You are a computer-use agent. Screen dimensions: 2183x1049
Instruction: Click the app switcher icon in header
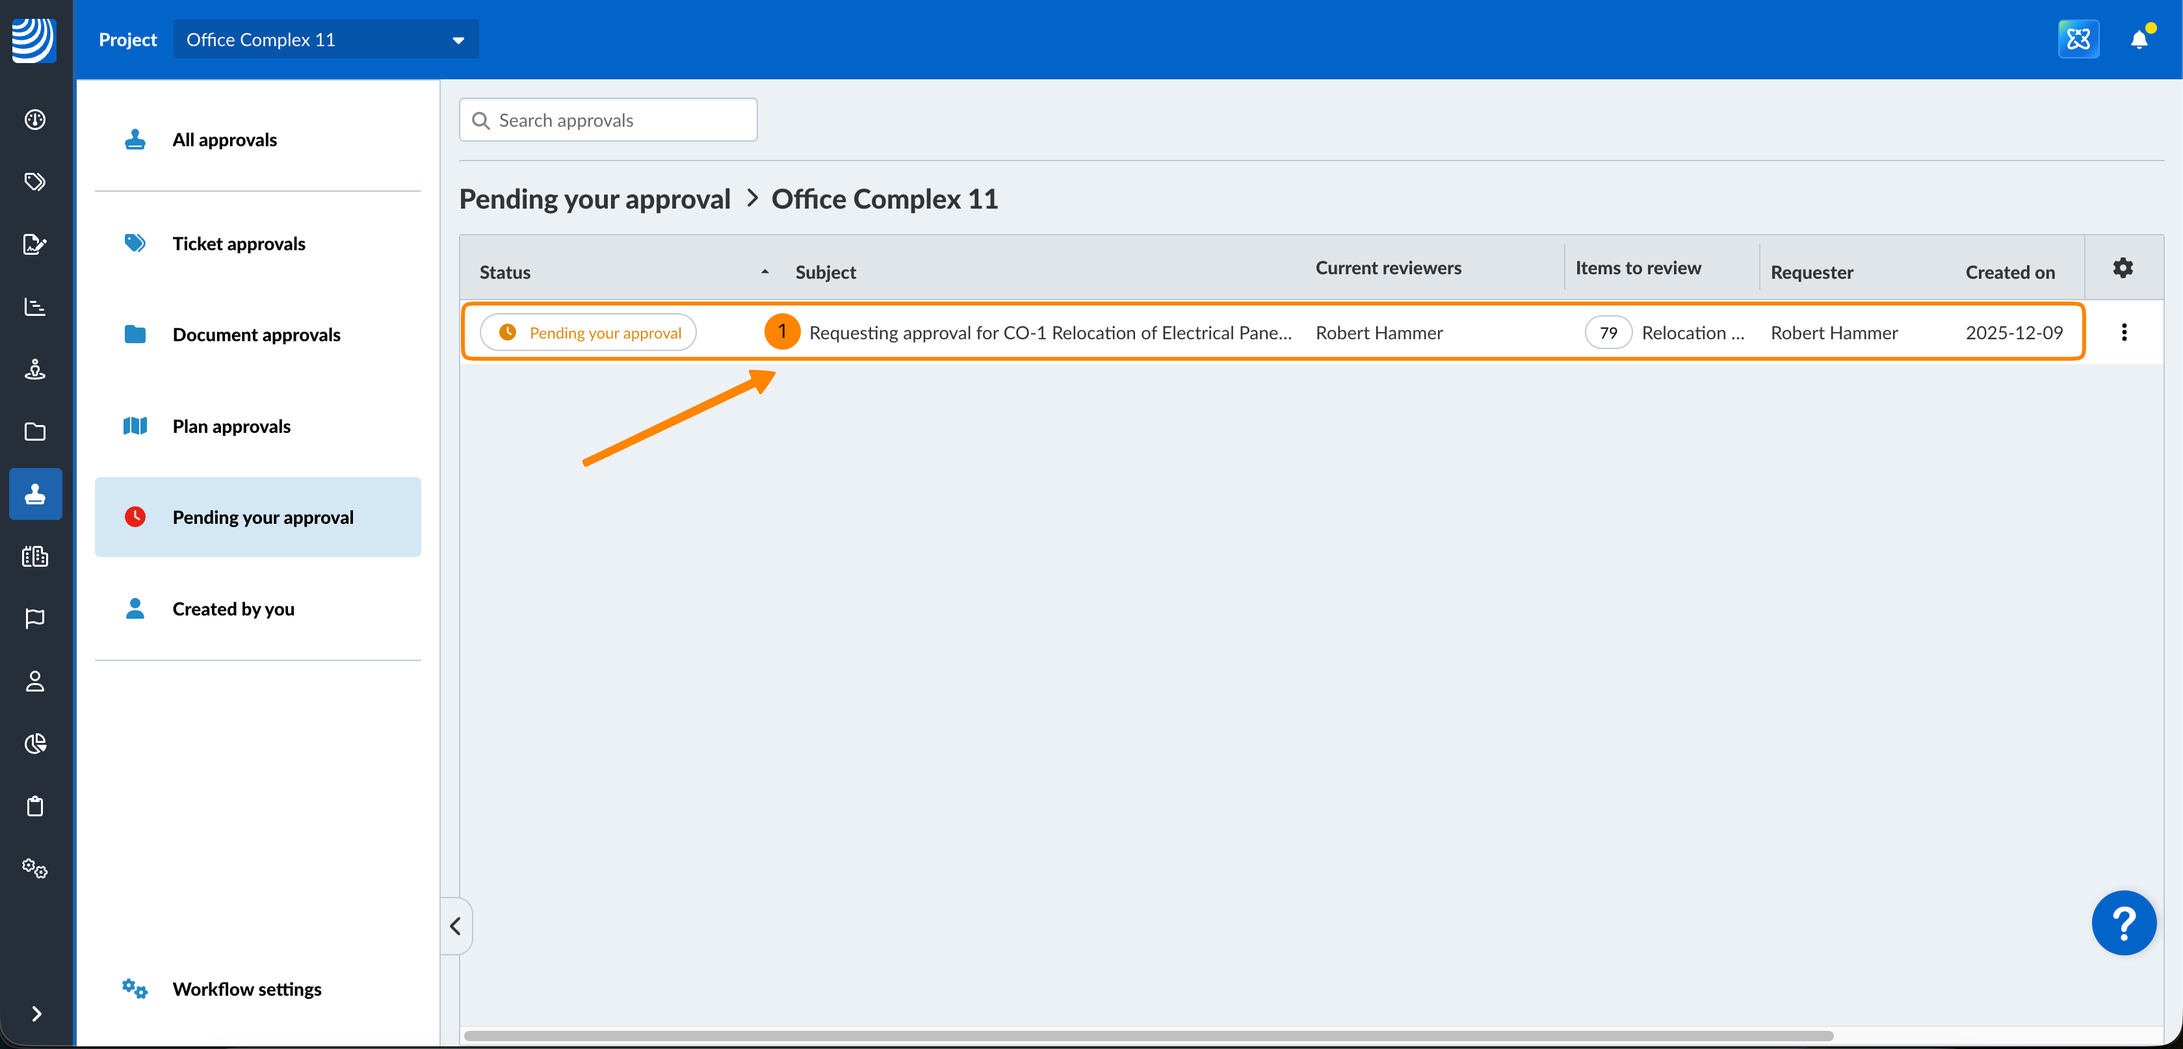2078,40
